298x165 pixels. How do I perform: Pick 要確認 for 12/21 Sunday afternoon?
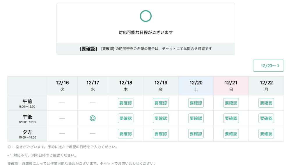(x=231, y=118)
